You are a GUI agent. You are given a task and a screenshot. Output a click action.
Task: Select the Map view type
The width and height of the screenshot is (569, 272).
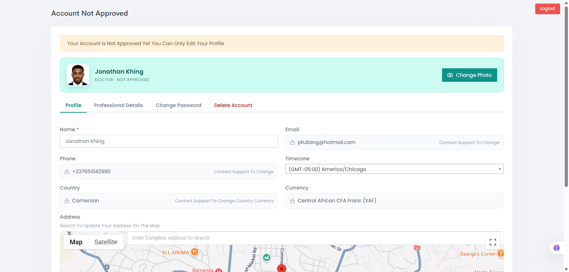point(76,242)
